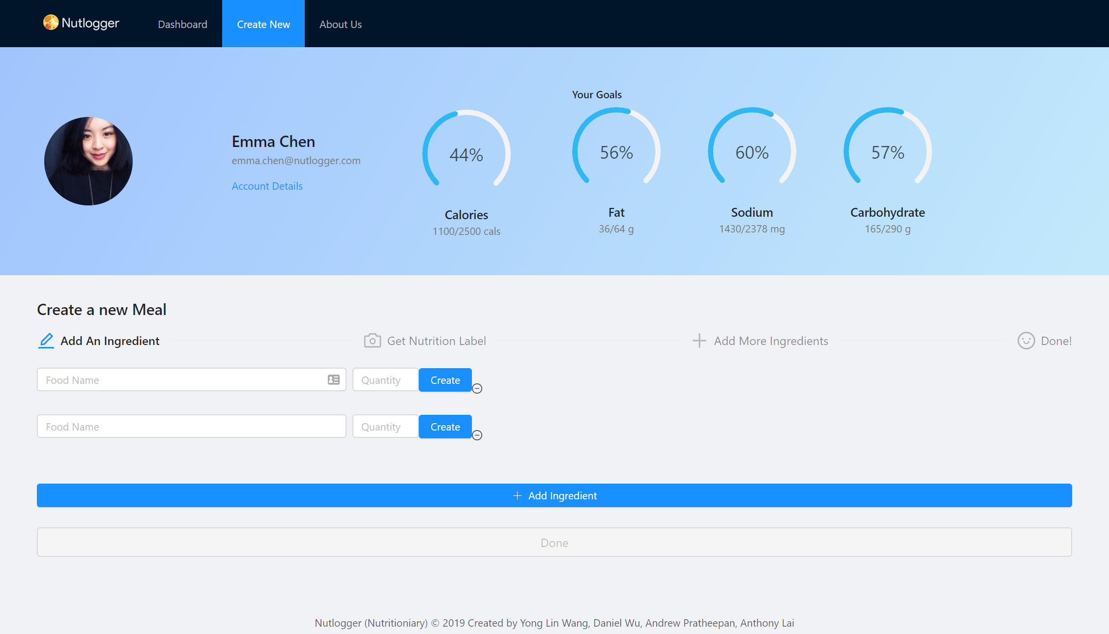This screenshot has height=634, width=1109.
Task: Open the Account Details link
Action: (x=267, y=186)
